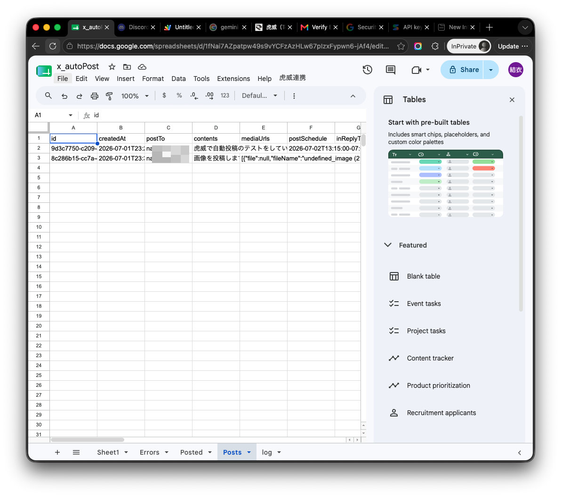Increase decimal places

(209, 96)
